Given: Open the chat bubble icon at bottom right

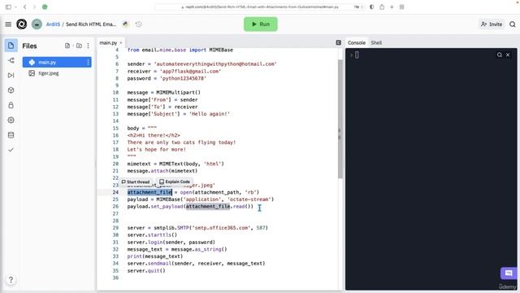Looking at the screenshot, I should click(x=509, y=273).
